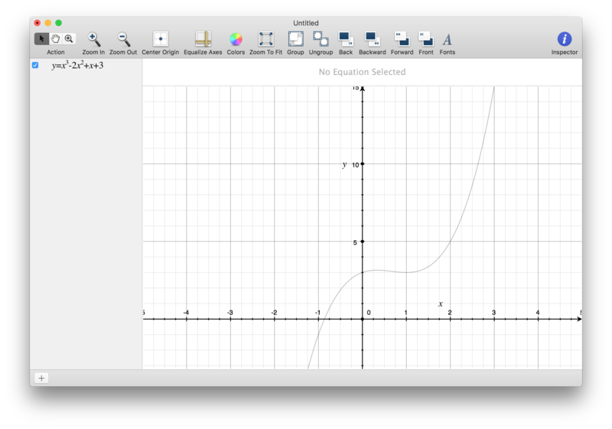Click the Equalize Axes icon
The height and width of the screenshot is (429, 612).
(x=203, y=39)
